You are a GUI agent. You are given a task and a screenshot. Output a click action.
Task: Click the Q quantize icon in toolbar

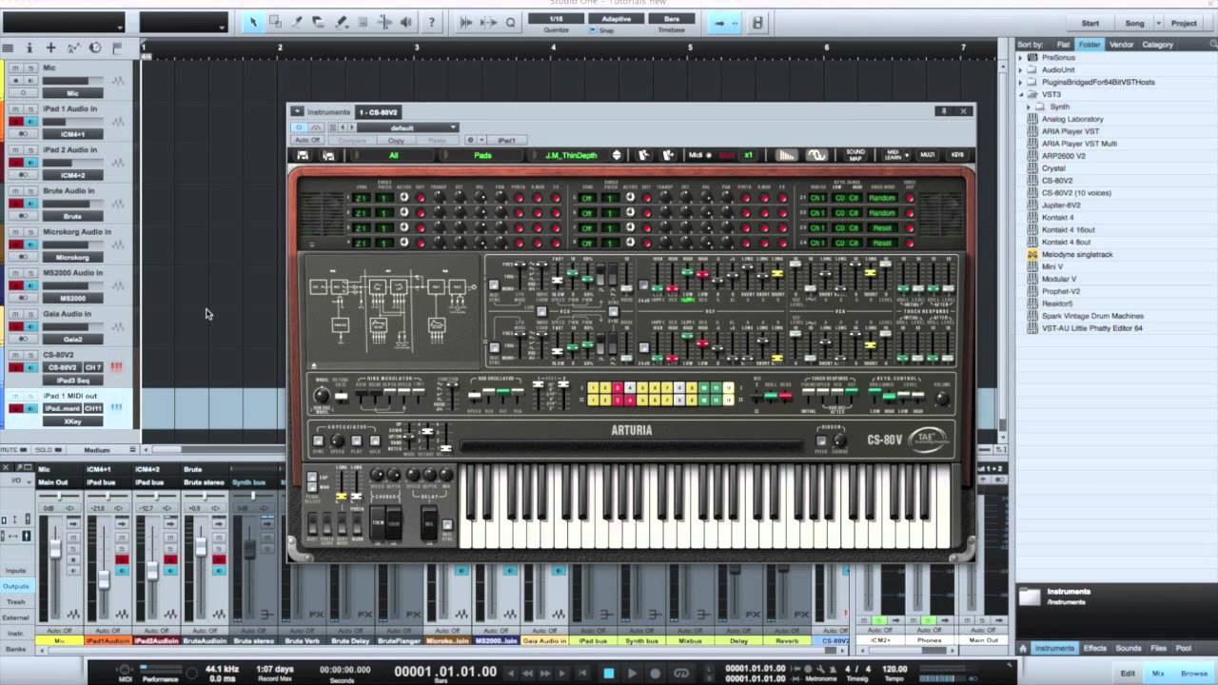[x=510, y=23]
